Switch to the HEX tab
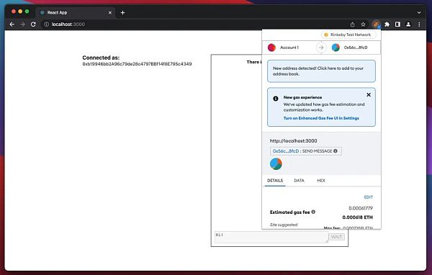 click(x=321, y=181)
